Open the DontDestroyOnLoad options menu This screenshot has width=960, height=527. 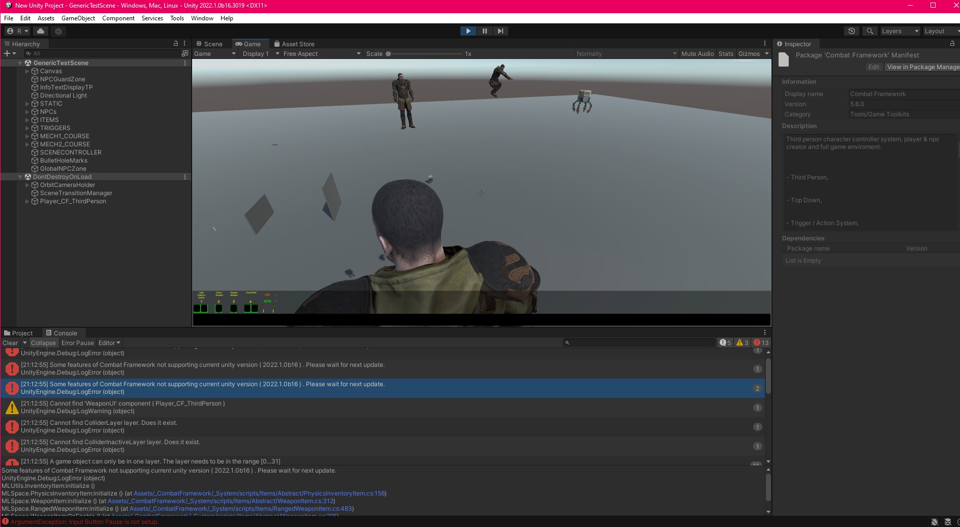[x=185, y=177]
